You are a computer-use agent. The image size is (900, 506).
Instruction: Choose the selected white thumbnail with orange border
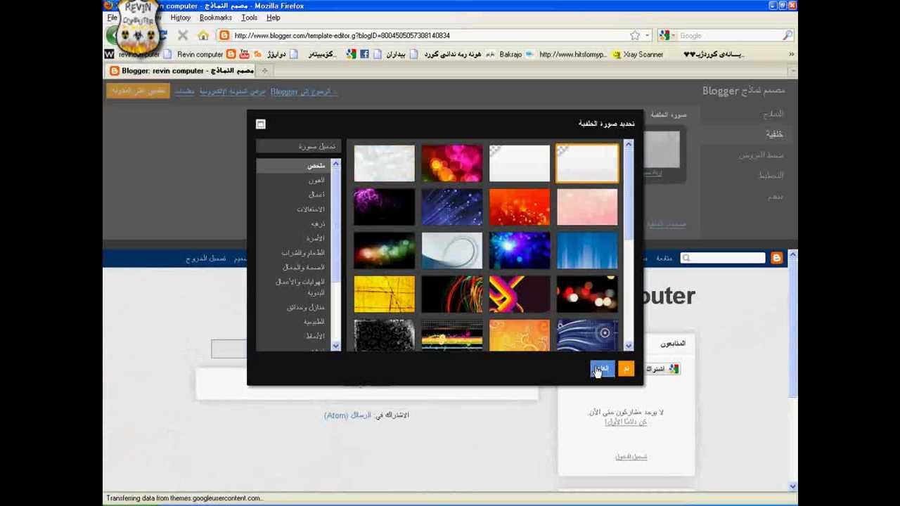(x=587, y=163)
